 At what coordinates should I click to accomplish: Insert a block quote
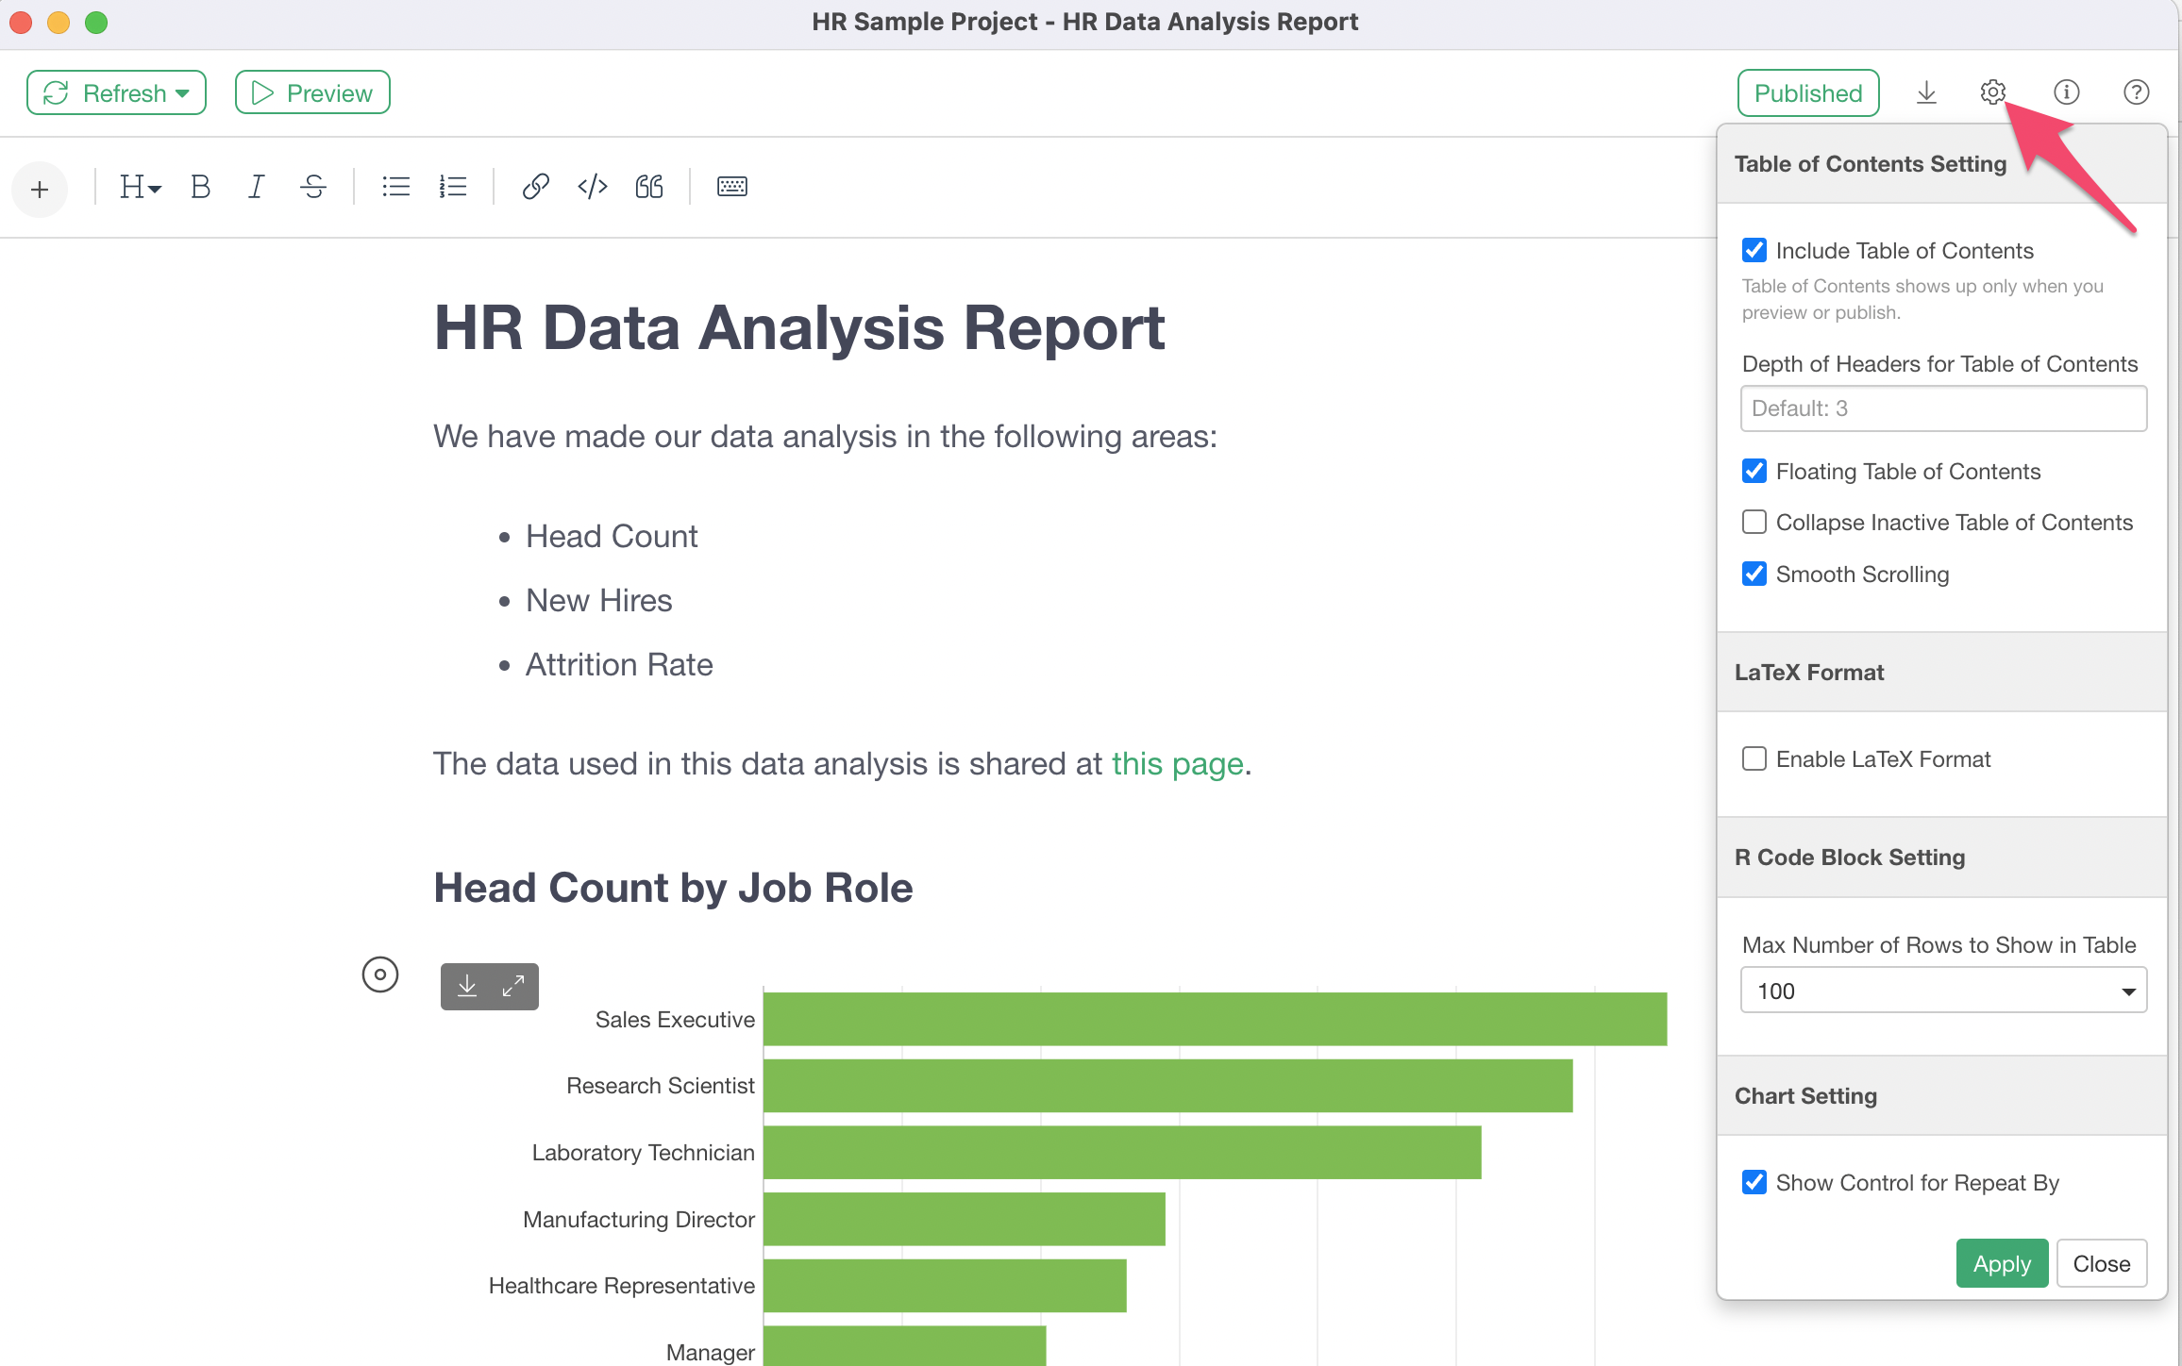point(649,187)
